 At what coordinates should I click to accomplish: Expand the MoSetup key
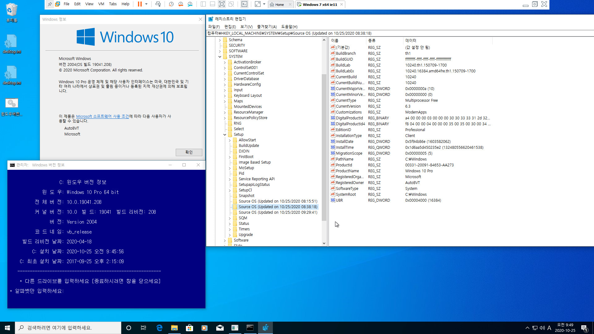click(x=230, y=168)
